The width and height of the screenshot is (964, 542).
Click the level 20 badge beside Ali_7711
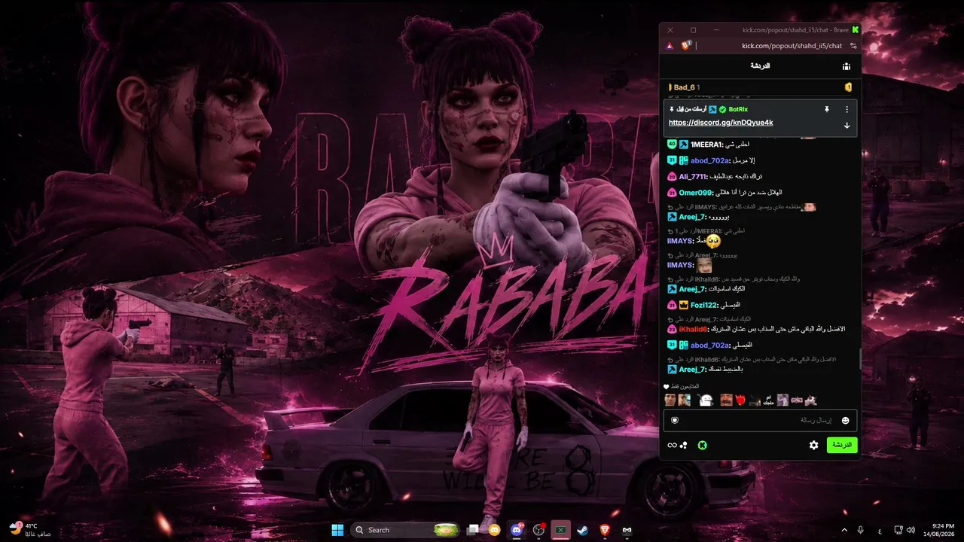point(672,177)
